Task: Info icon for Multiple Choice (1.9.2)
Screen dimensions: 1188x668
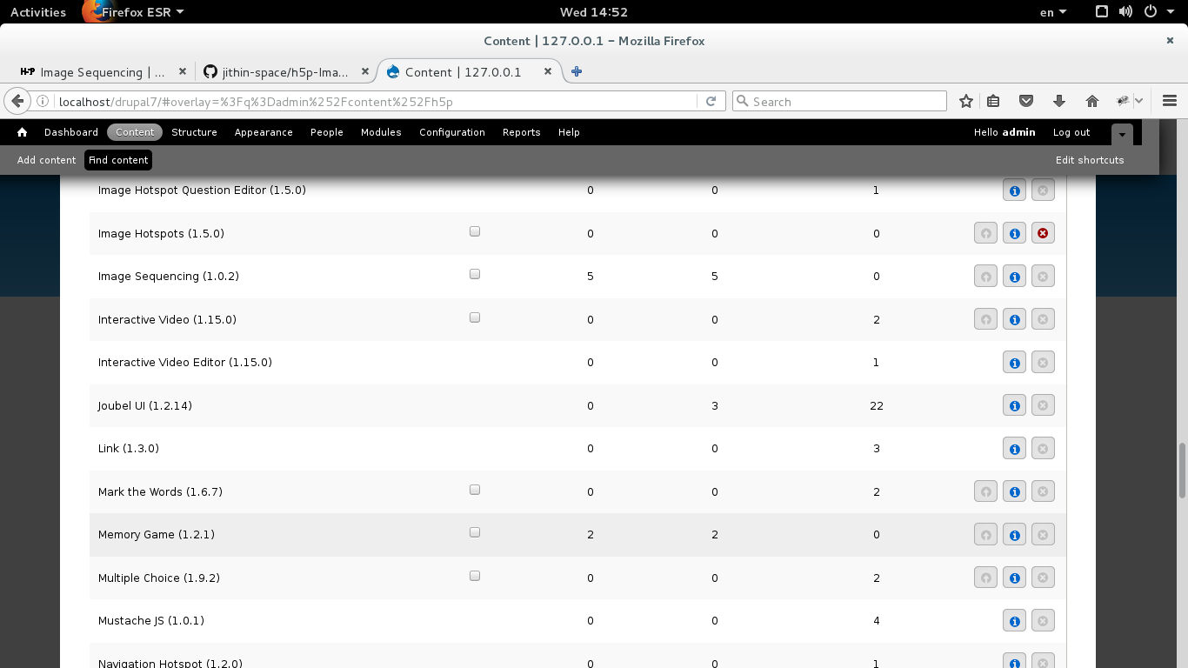Action: pyautogui.click(x=1014, y=578)
